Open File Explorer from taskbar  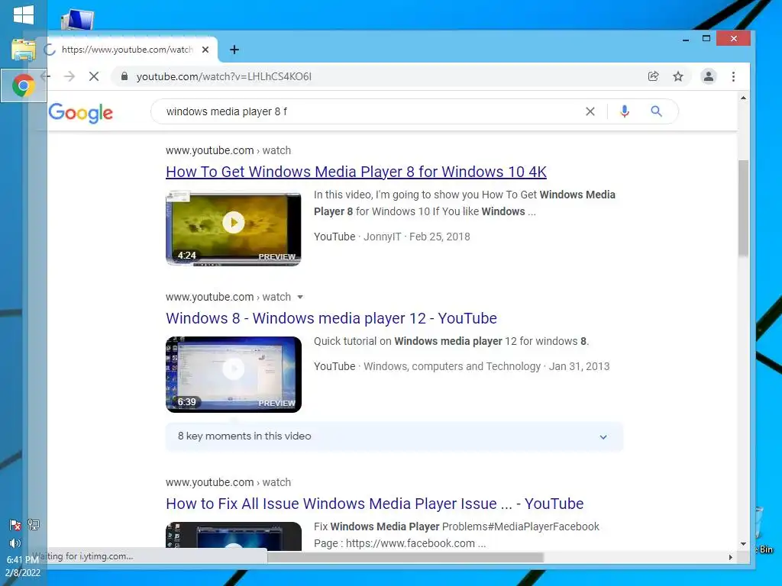(24, 50)
